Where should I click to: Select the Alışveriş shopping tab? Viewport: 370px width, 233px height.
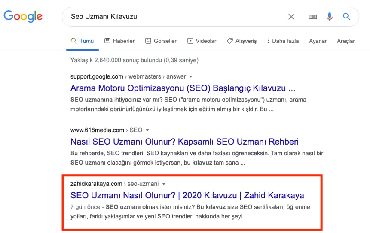242,41
